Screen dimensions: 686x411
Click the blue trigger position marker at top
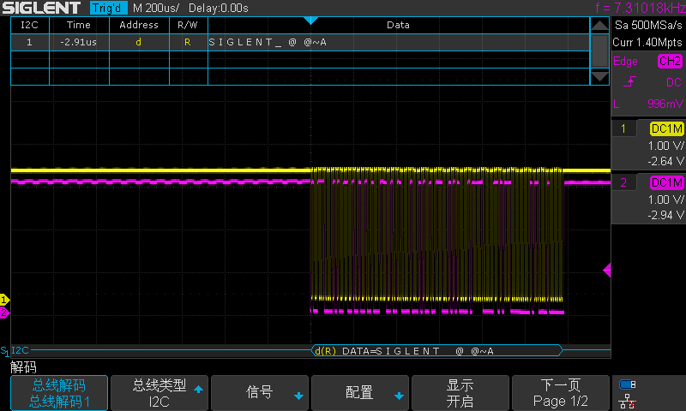coord(310,20)
